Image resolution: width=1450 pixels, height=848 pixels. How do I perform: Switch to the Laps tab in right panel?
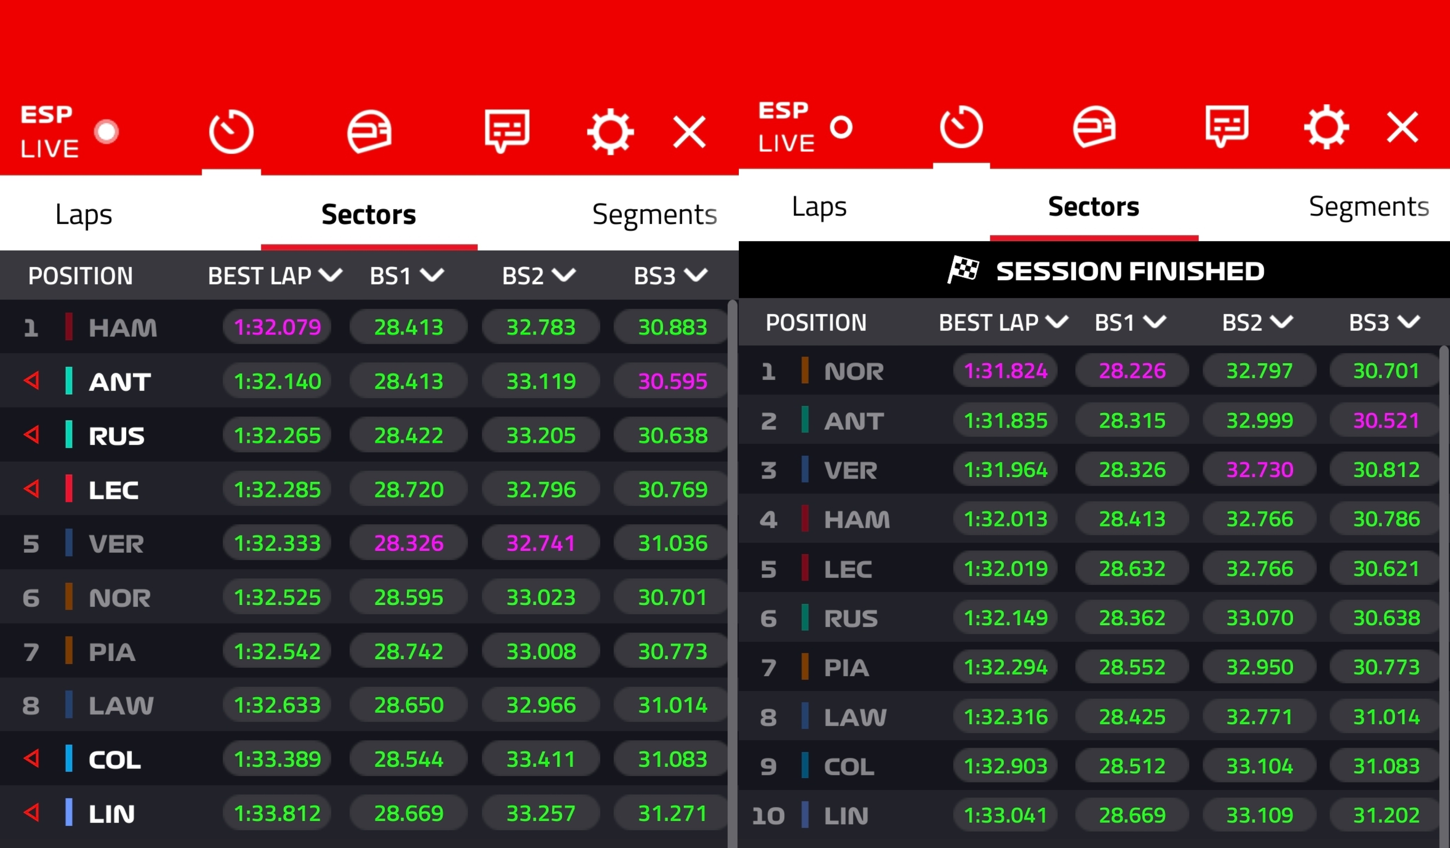(x=820, y=207)
